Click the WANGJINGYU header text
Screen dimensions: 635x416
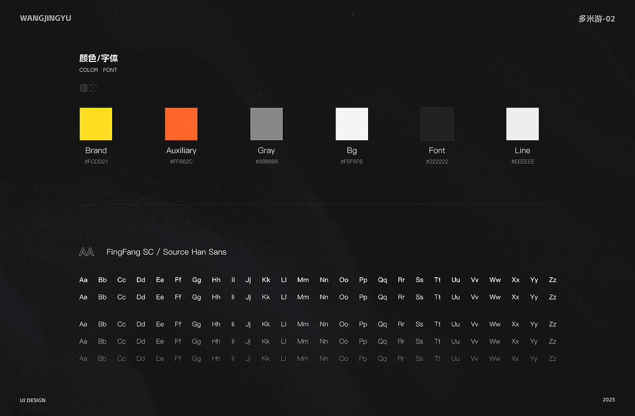pyautogui.click(x=46, y=18)
